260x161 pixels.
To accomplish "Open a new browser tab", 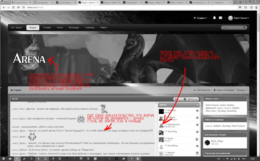I will coord(235,3).
